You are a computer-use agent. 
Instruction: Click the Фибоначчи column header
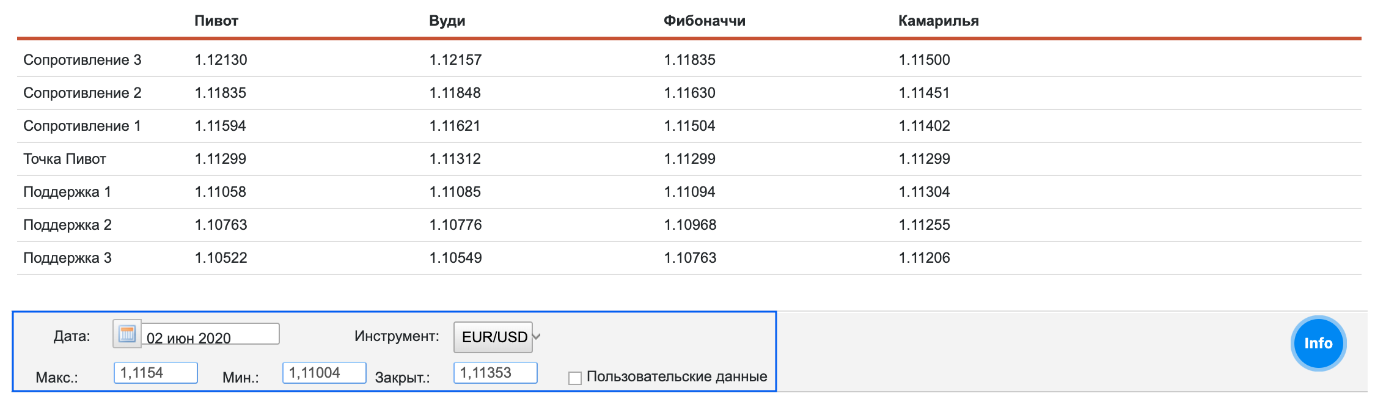pos(704,21)
